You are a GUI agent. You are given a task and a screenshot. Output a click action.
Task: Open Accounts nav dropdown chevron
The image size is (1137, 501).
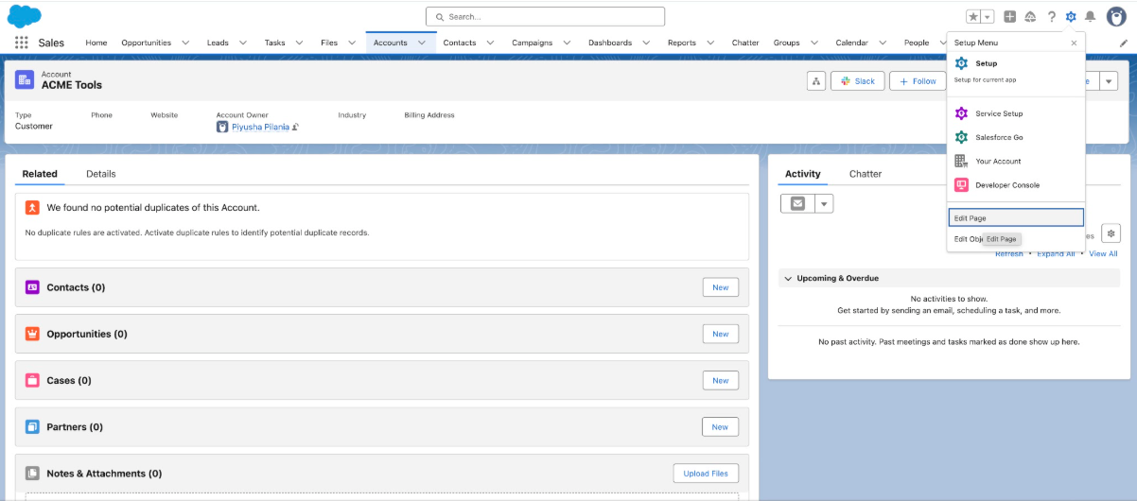tap(422, 43)
